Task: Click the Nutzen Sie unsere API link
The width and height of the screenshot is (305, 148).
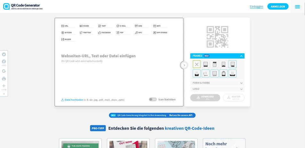Action: (x=181, y=115)
